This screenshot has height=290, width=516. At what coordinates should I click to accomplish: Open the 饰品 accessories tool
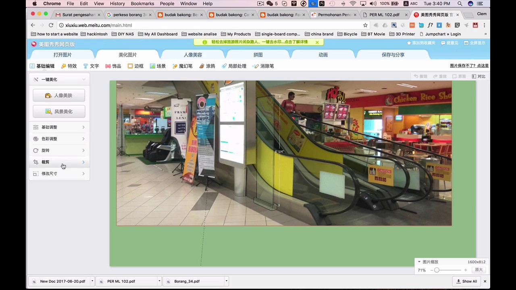tap(113, 66)
